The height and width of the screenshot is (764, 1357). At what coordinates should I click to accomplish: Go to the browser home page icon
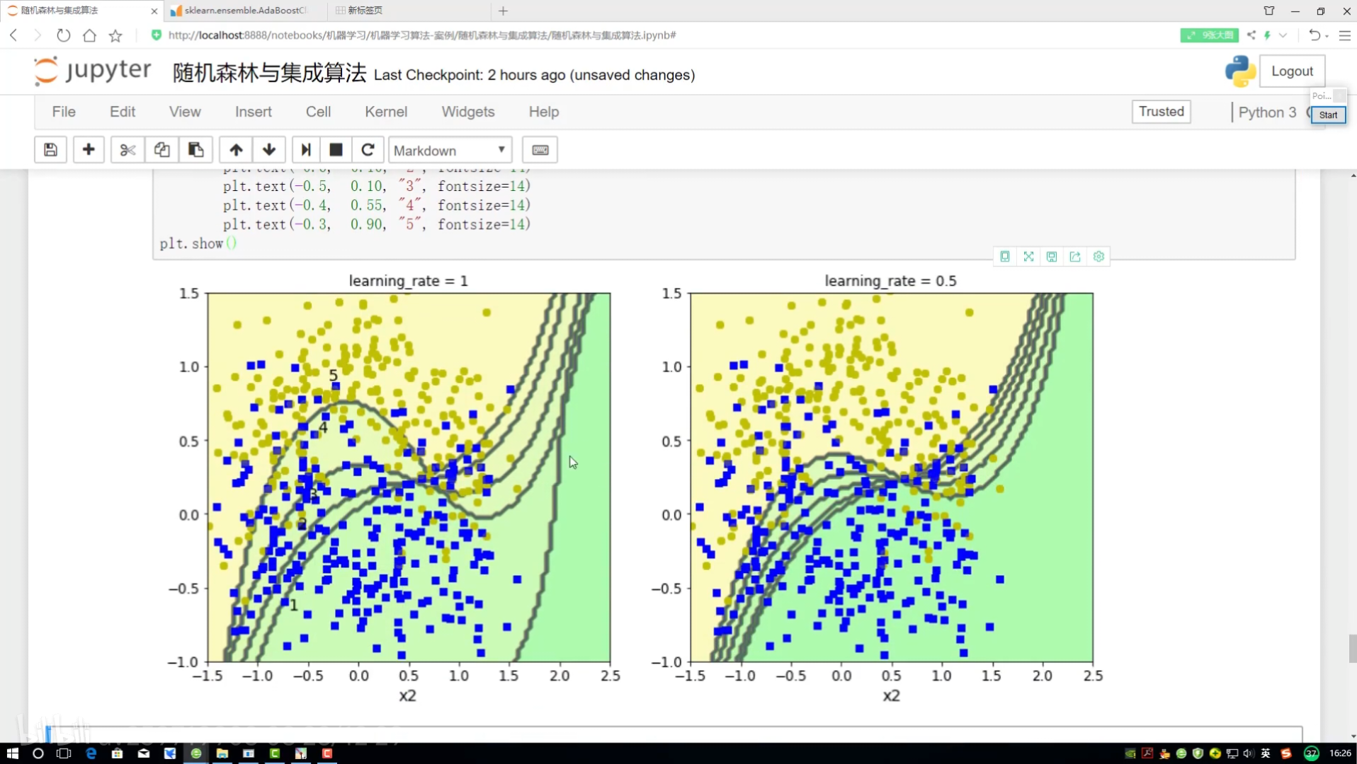point(89,35)
